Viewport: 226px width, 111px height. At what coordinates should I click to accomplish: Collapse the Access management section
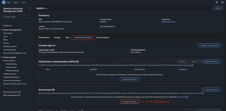click(2, 30)
